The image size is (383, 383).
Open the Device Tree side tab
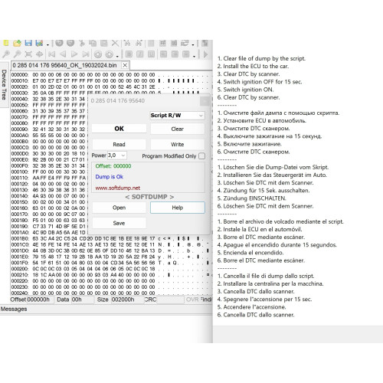(x=4, y=84)
